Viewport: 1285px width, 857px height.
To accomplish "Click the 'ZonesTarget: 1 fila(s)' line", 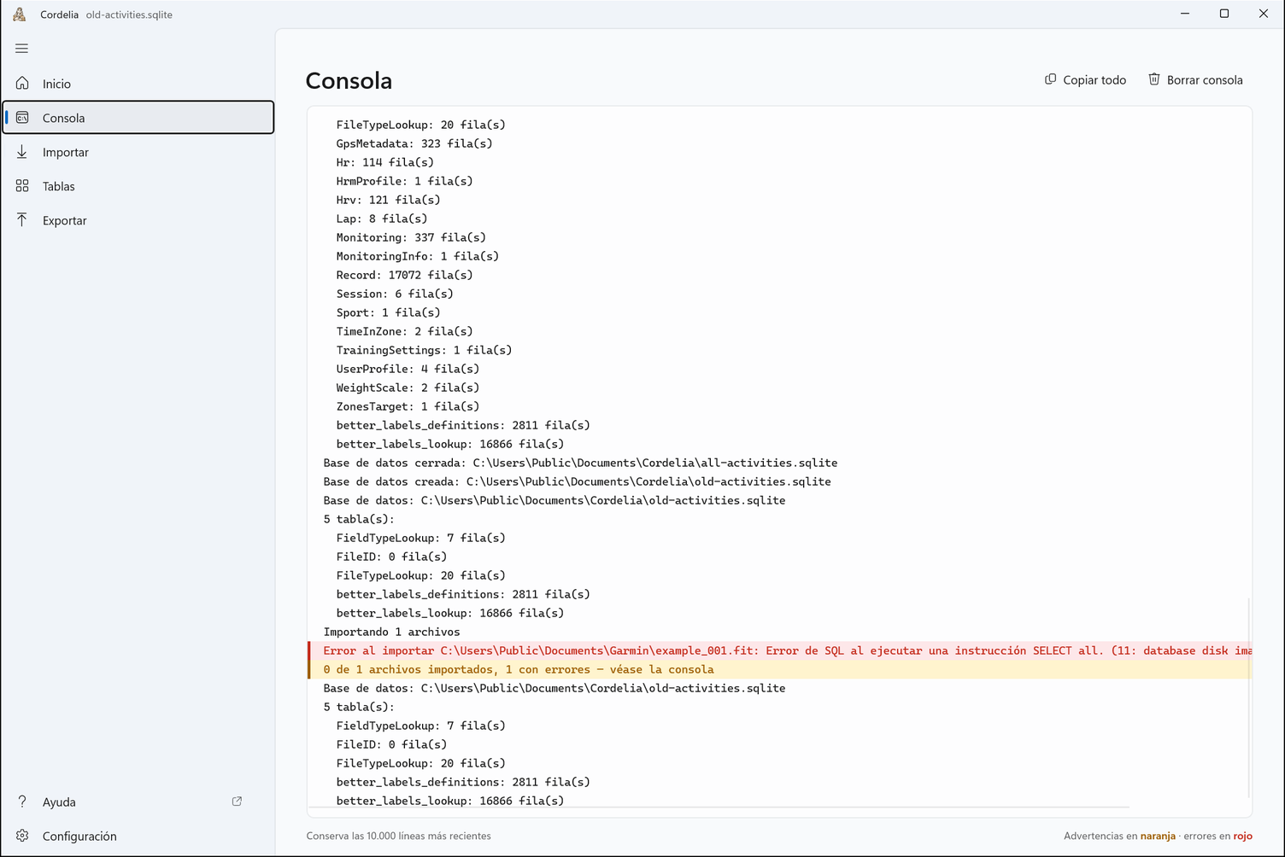I will [408, 406].
